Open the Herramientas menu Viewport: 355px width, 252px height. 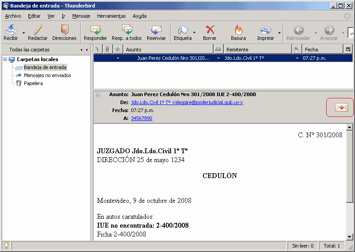111,16
